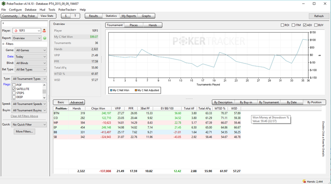Screen dimensions: 331x184
Task: Check the STEPS flag
Action: 14,93
